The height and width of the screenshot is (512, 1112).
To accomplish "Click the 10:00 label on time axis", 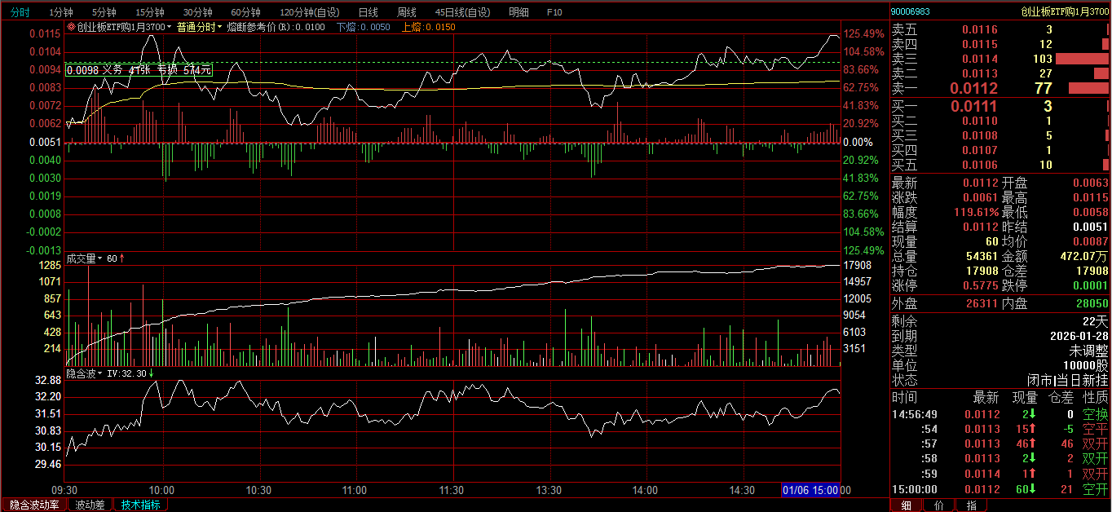I will (163, 490).
